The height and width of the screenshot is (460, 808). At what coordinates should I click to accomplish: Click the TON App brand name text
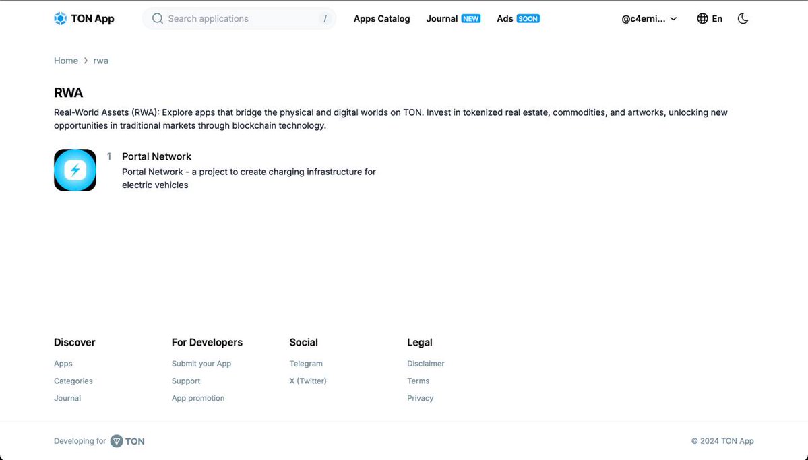(x=93, y=19)
